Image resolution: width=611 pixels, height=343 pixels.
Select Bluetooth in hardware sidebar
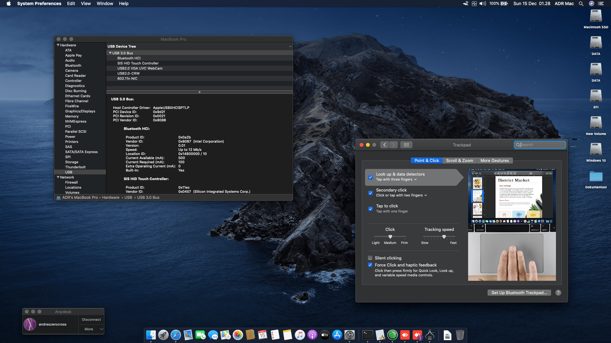point(73,65)
